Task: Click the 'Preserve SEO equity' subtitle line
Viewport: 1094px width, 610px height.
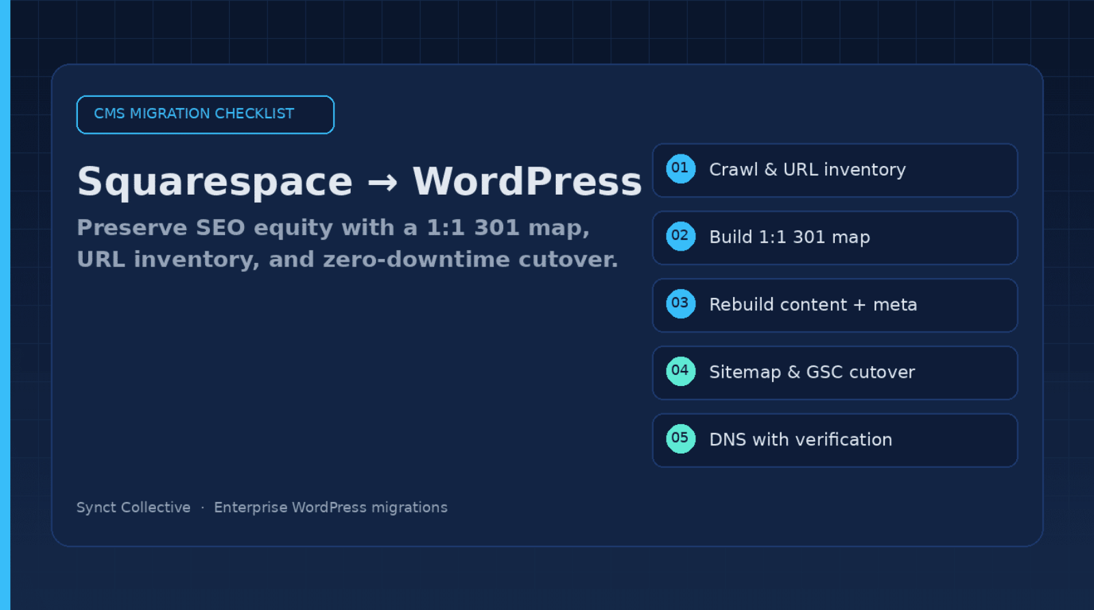Action: [333, 227]
